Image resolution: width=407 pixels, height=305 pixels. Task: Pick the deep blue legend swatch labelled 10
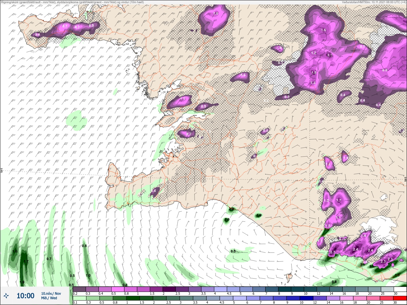click(307, 298)
